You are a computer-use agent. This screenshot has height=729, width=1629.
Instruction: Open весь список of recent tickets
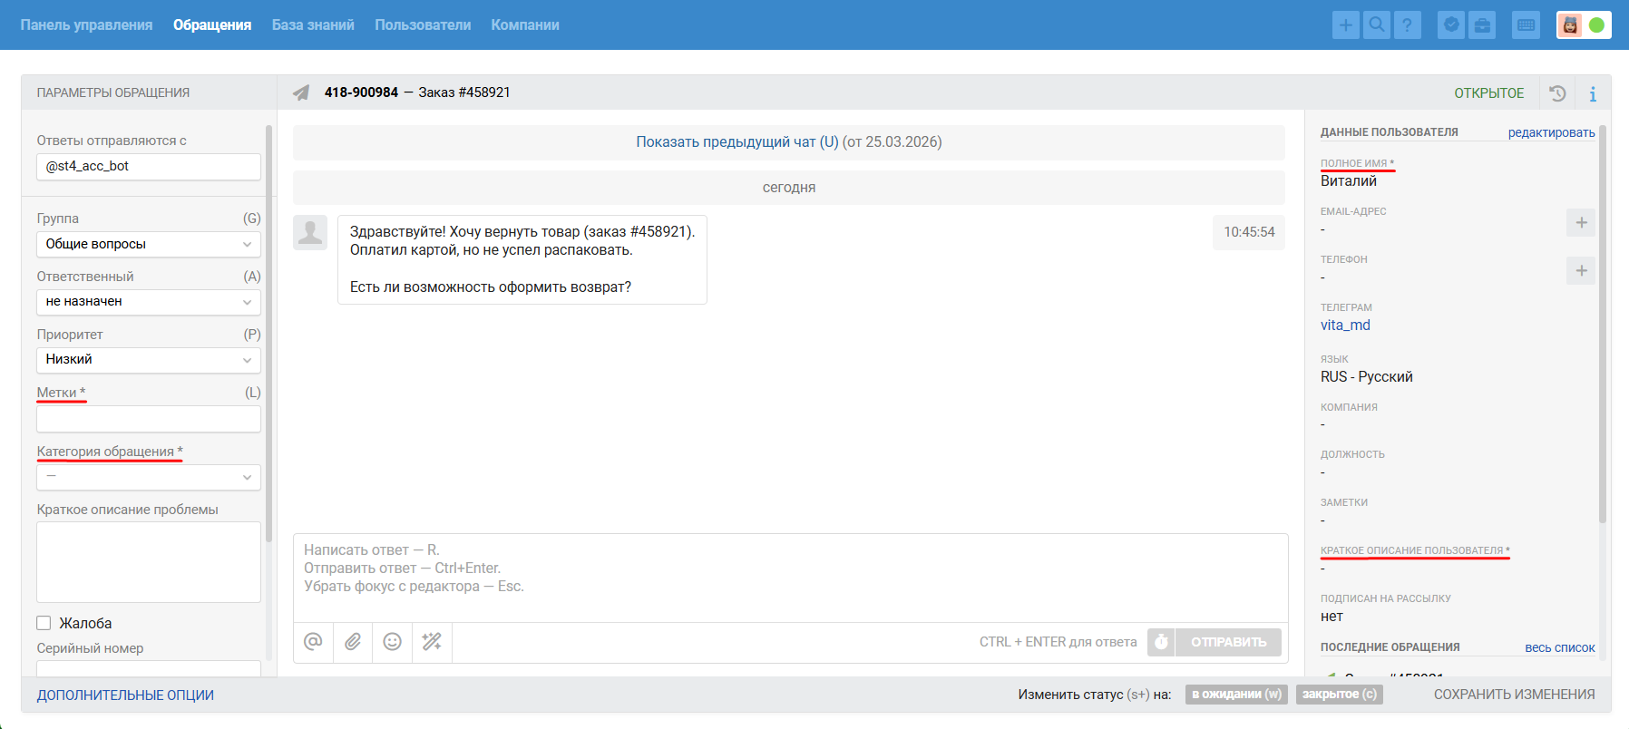1559,647
